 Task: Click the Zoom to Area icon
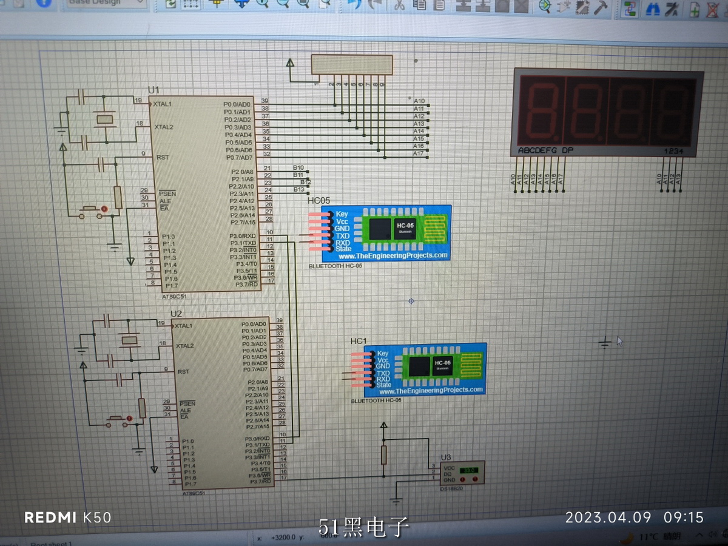pos(326,4)
